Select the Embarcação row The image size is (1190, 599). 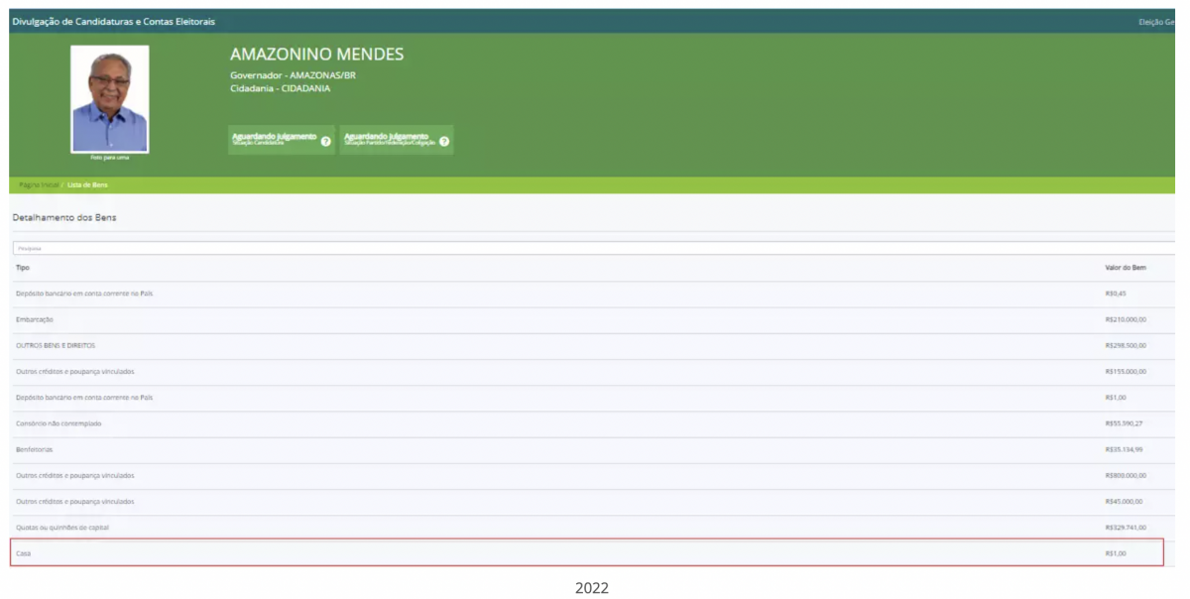35,319
